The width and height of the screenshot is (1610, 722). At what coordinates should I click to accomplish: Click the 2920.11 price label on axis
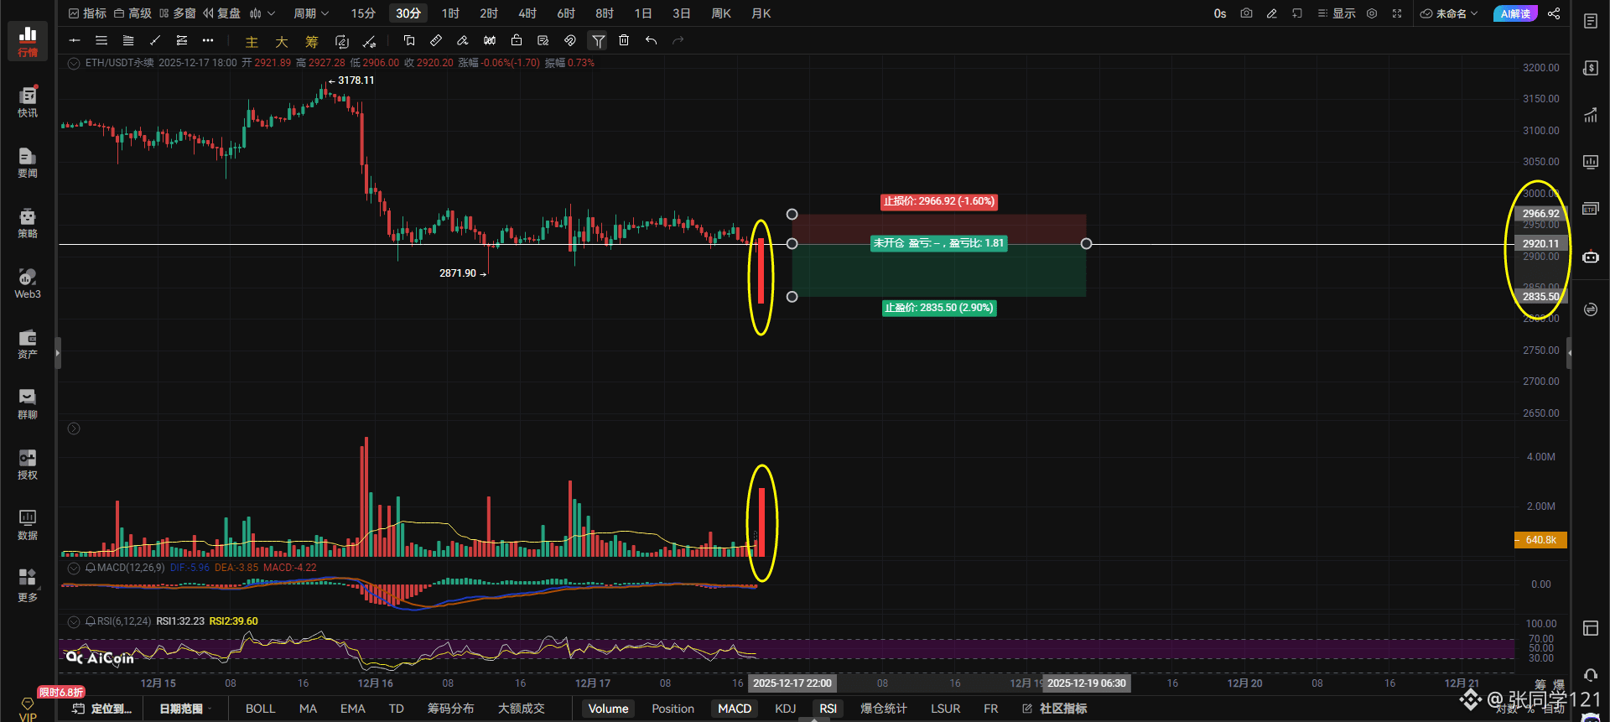[x=1540, y=244]
